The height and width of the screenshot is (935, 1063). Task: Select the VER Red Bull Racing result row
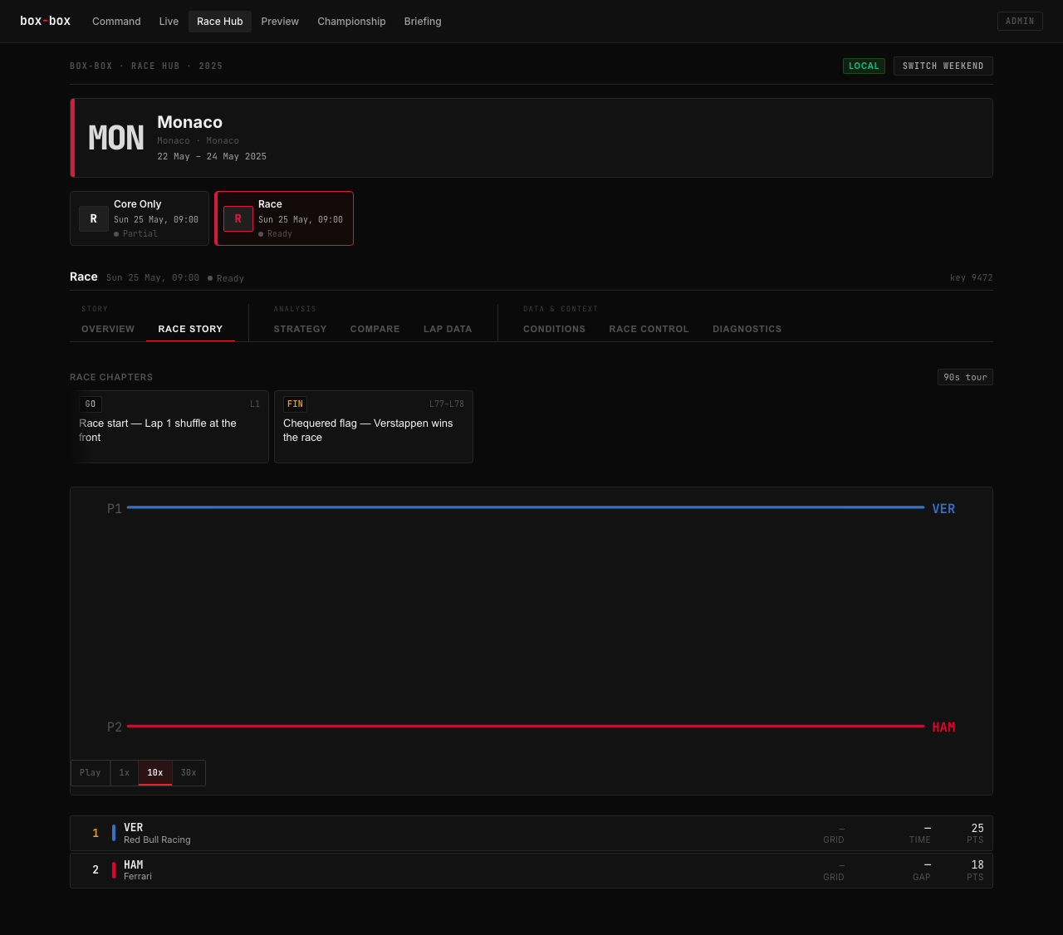click(531, 834)
